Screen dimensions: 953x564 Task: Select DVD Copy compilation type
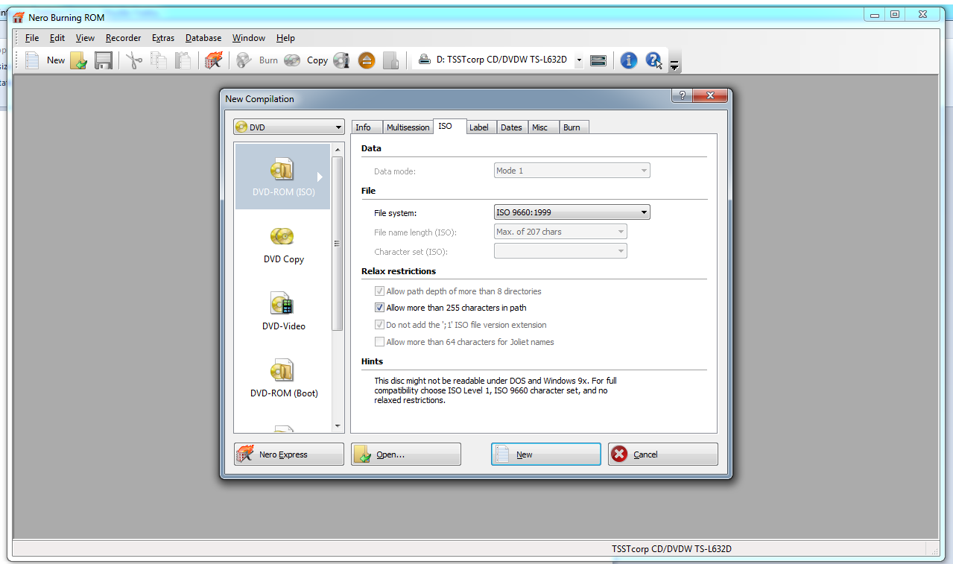283,245
